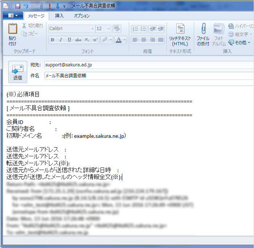
Task: Click the font color A swatch
Action: (x=118, y=40)
